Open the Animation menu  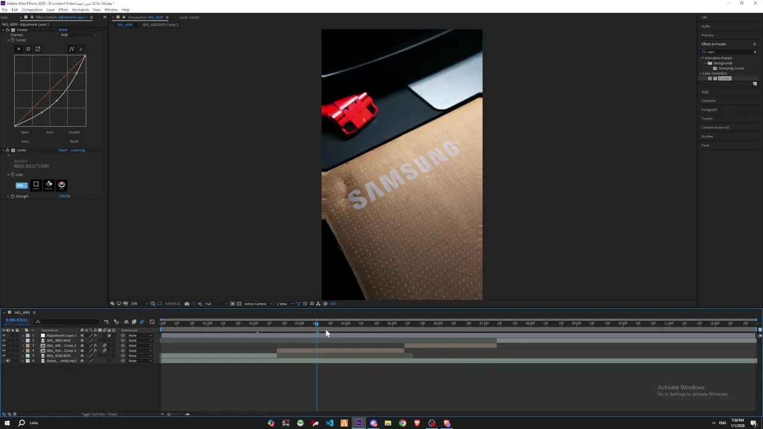[x=80, y=10]
